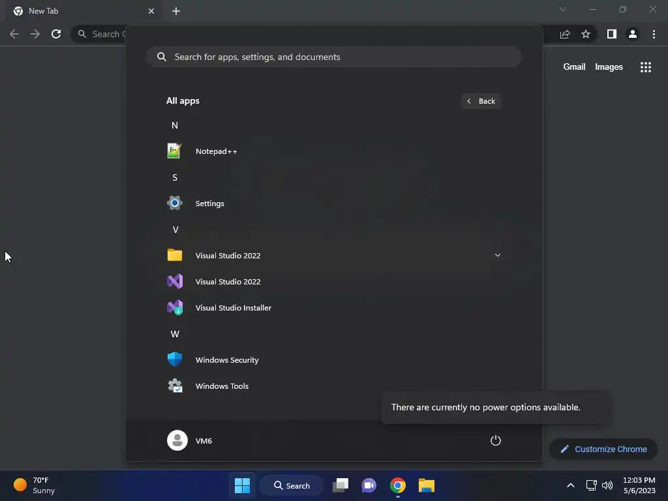This screenshot has width=668, height=501.
Task: Show hidden system tray icons
Action: pyautogui.click(x=570, y=485)
